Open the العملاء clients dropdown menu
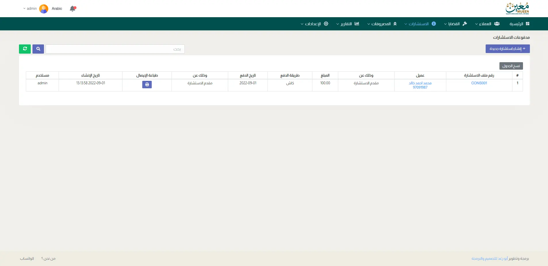 487,24
